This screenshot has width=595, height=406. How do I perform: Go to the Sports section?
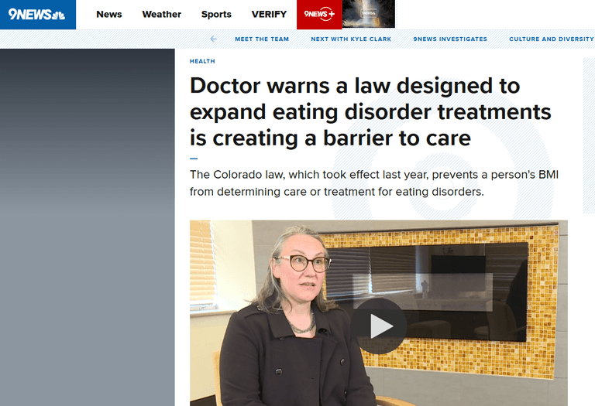[x=216, y=15]
